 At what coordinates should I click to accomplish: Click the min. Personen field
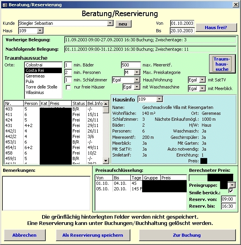click(68, 72)
